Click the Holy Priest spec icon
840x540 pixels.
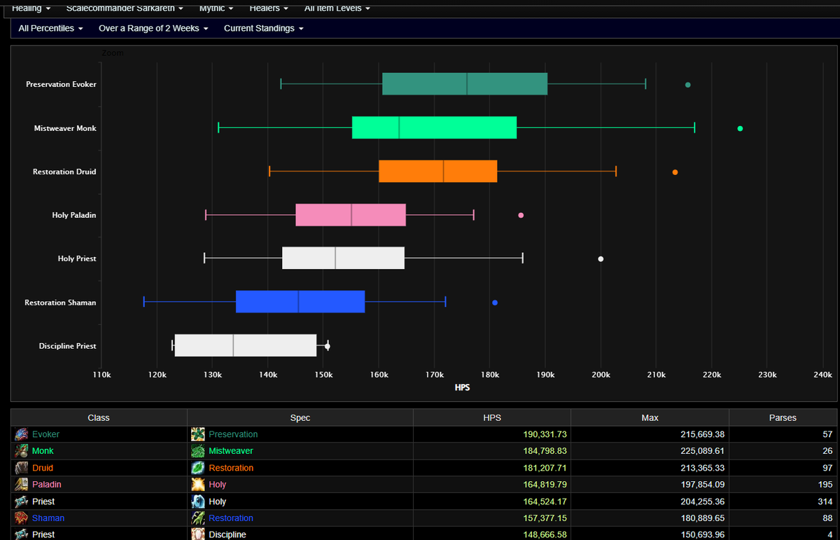(198, 501)
